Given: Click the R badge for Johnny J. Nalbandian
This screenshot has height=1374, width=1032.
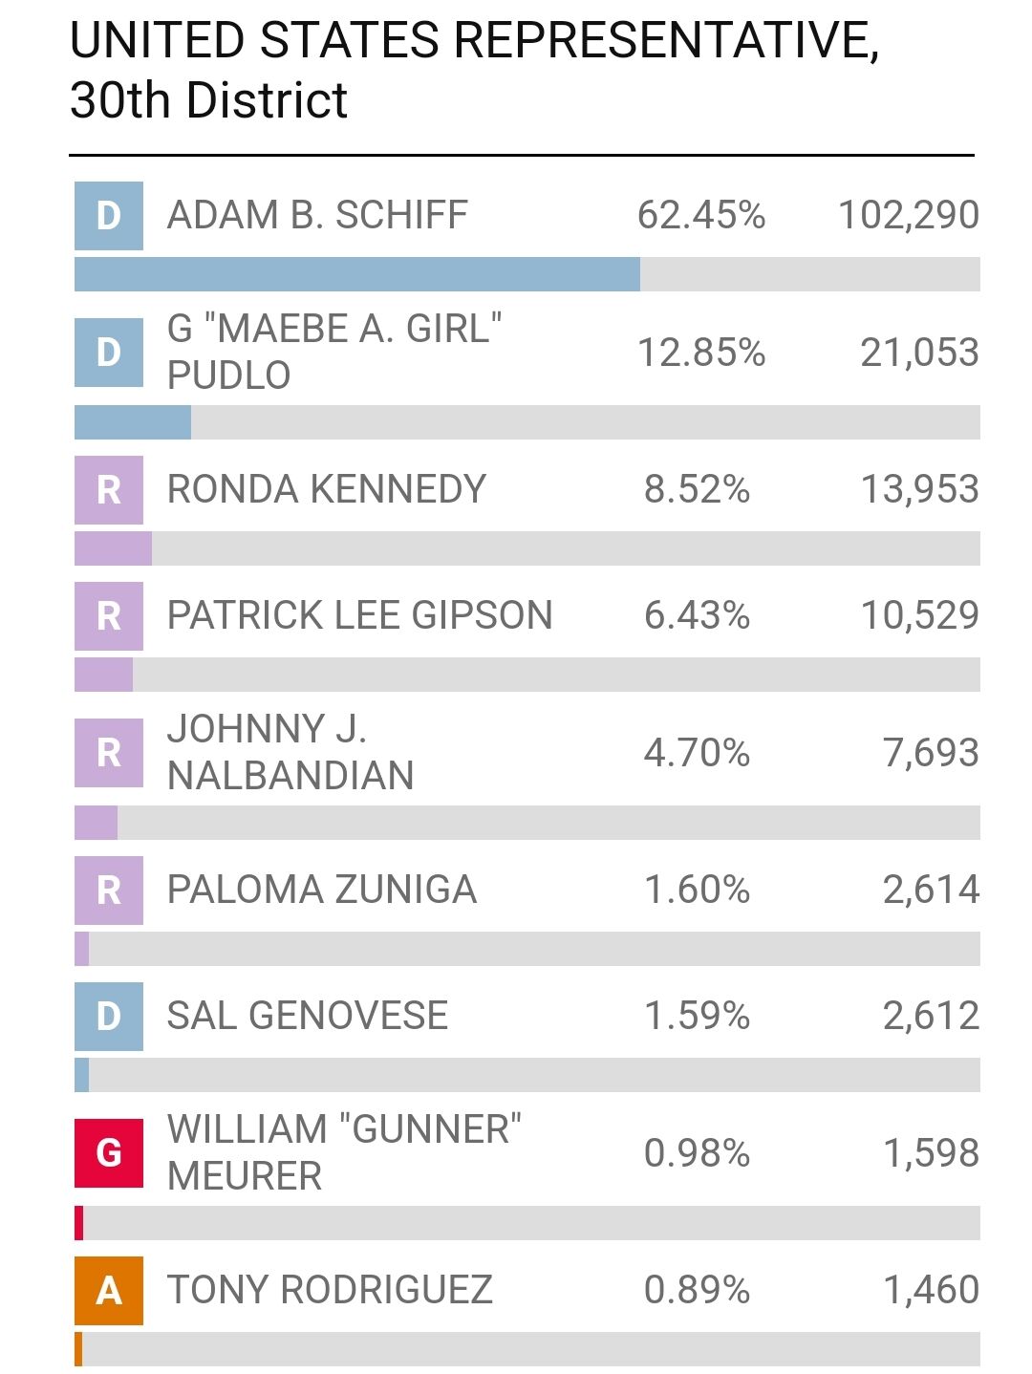Looking at the screenshot, I should click(x=109, y=753).
